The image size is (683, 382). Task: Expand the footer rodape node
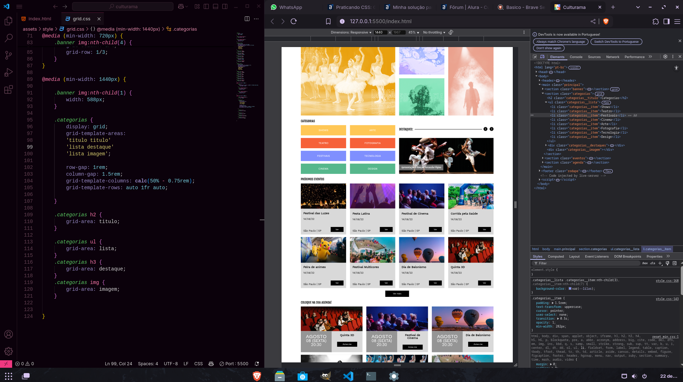(x=540, y=171)
